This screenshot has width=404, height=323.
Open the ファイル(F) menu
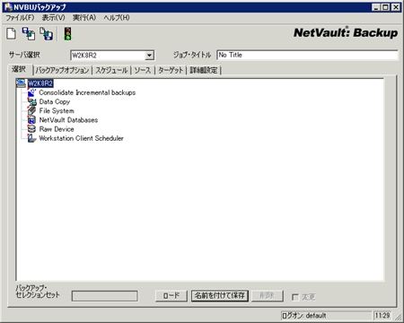tap(20, 18)
